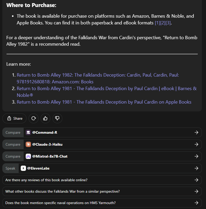The width and height of the screenshot is (206, 209).
Task: Click the Claude-3-Haiku bot icon
Action: [x=28, y=144]
